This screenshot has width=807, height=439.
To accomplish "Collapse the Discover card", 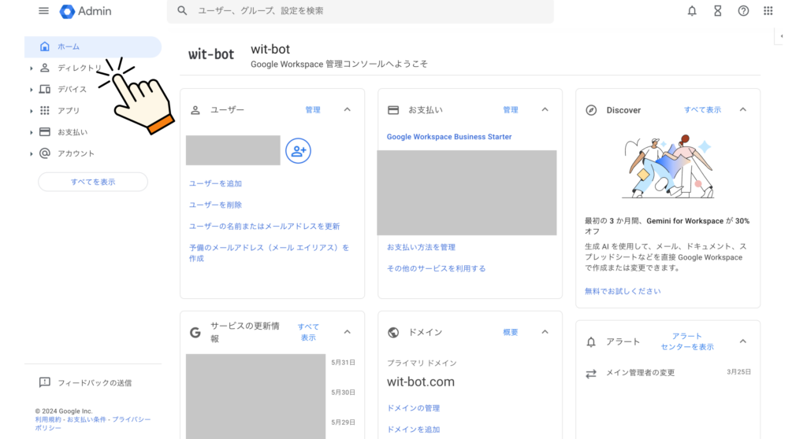I will pyautogui.click(x=742, y=110).
